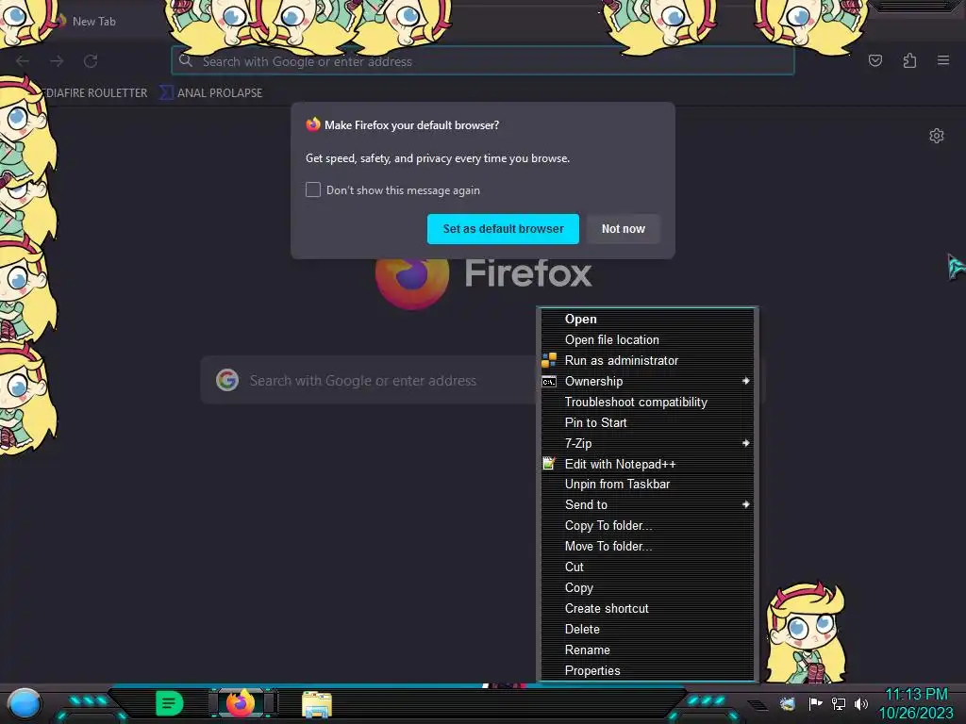Choose Open in the context menu

647,319
